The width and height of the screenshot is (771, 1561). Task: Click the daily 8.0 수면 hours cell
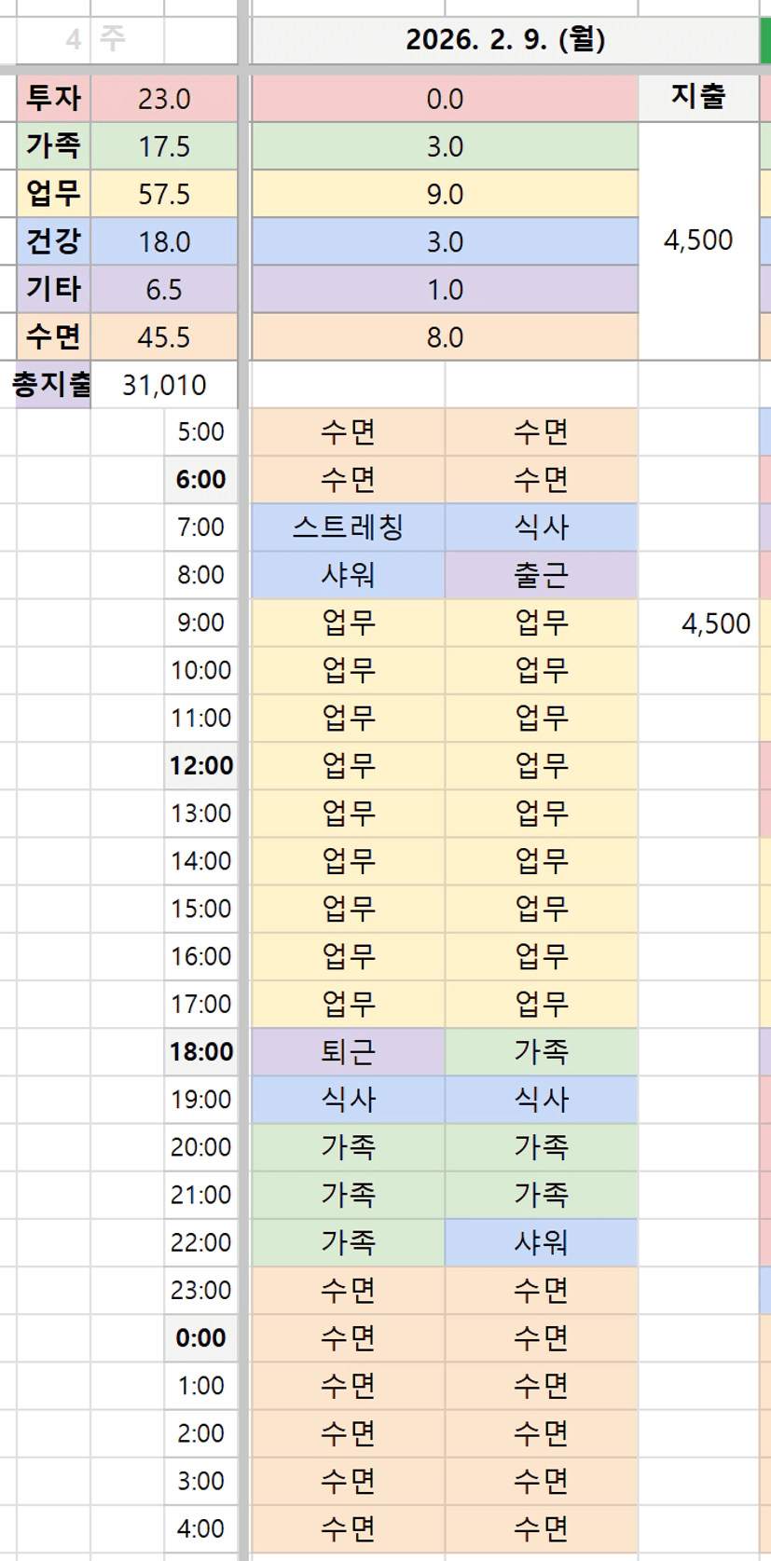coord(445,336)
